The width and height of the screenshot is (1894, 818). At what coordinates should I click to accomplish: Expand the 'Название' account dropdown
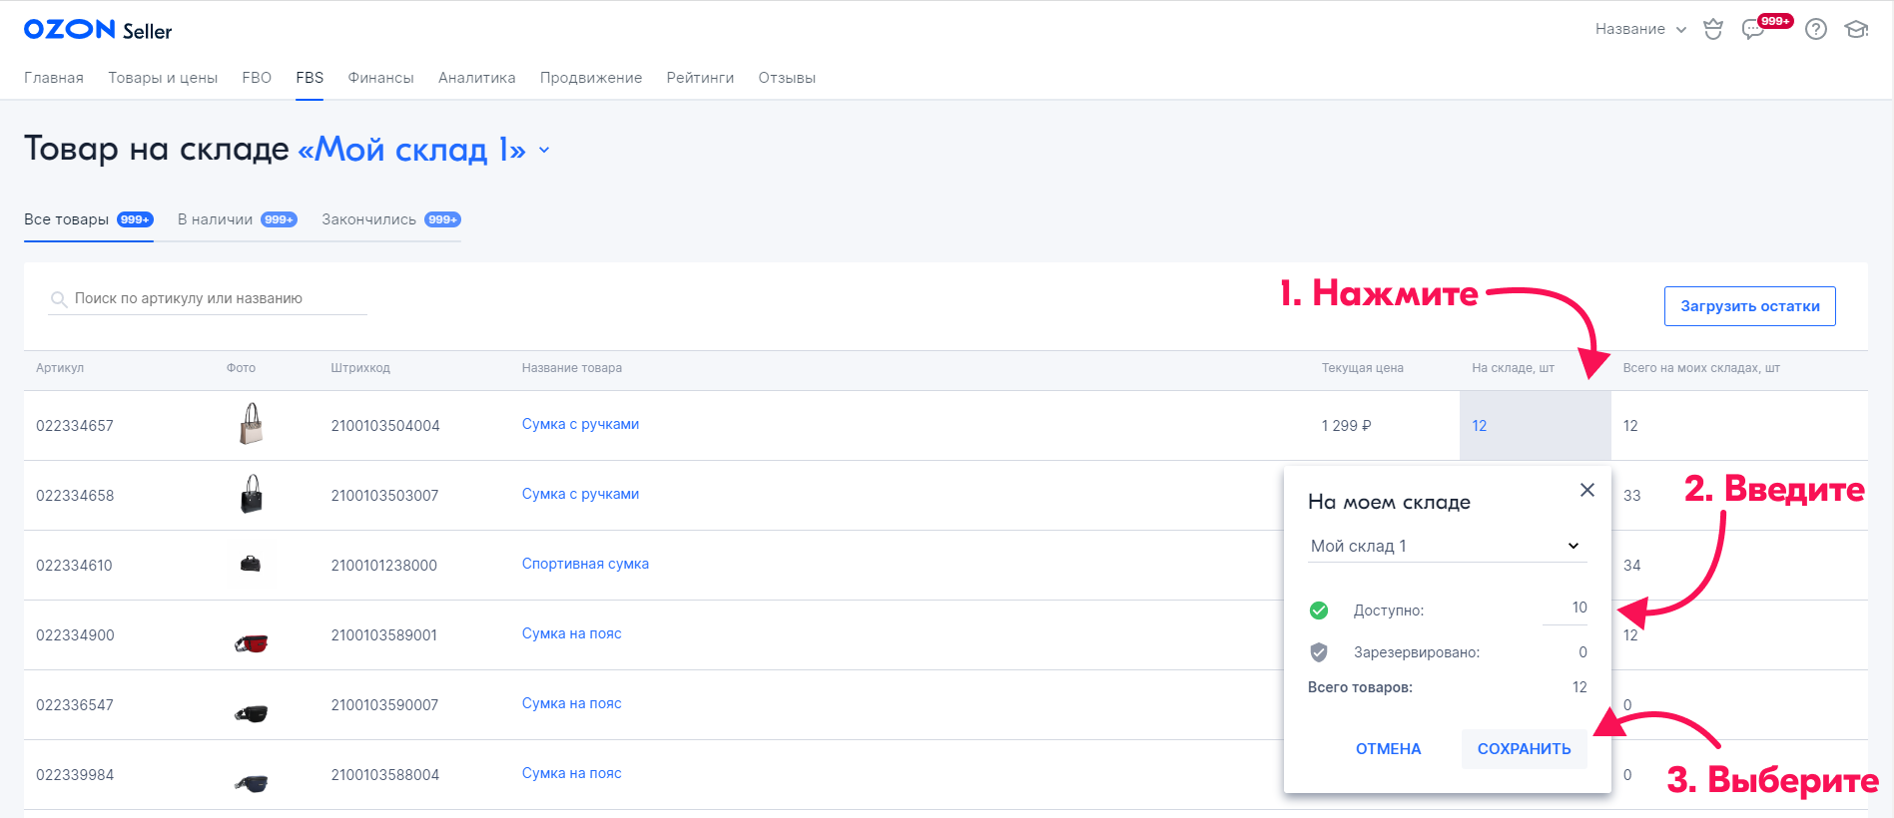(x=1639, y=29)
